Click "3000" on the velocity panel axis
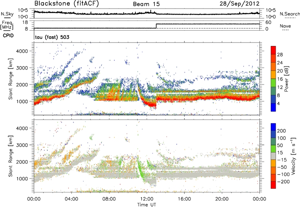 (22, 145)
